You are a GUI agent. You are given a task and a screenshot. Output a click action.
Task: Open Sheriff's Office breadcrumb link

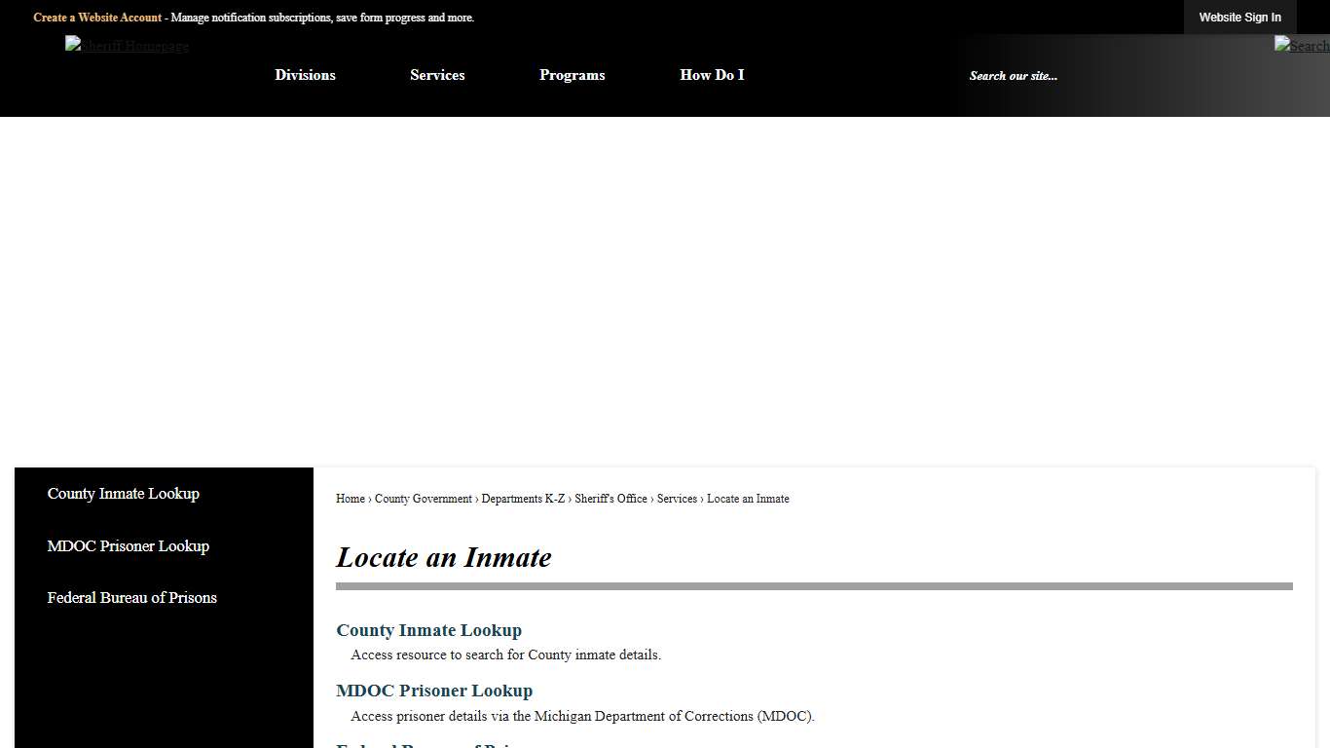610,499
